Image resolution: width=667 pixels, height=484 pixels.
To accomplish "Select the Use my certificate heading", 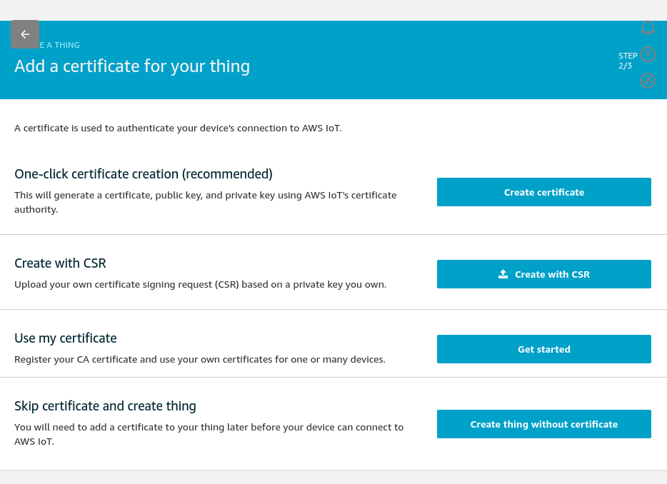I will pos(66,338).
